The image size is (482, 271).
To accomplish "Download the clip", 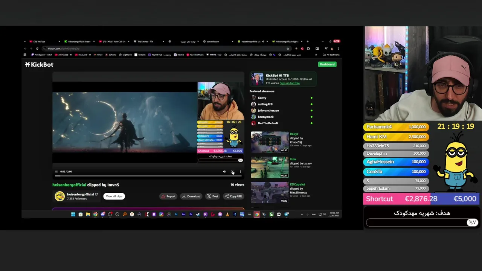I will pos(191,196).
